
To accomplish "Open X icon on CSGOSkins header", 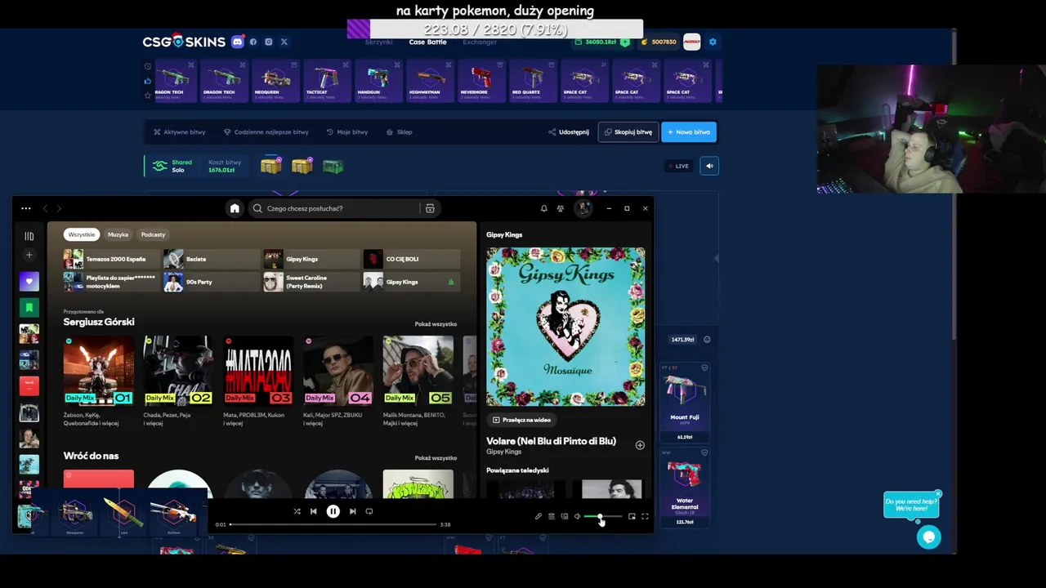I will click(x=284, y=42).
